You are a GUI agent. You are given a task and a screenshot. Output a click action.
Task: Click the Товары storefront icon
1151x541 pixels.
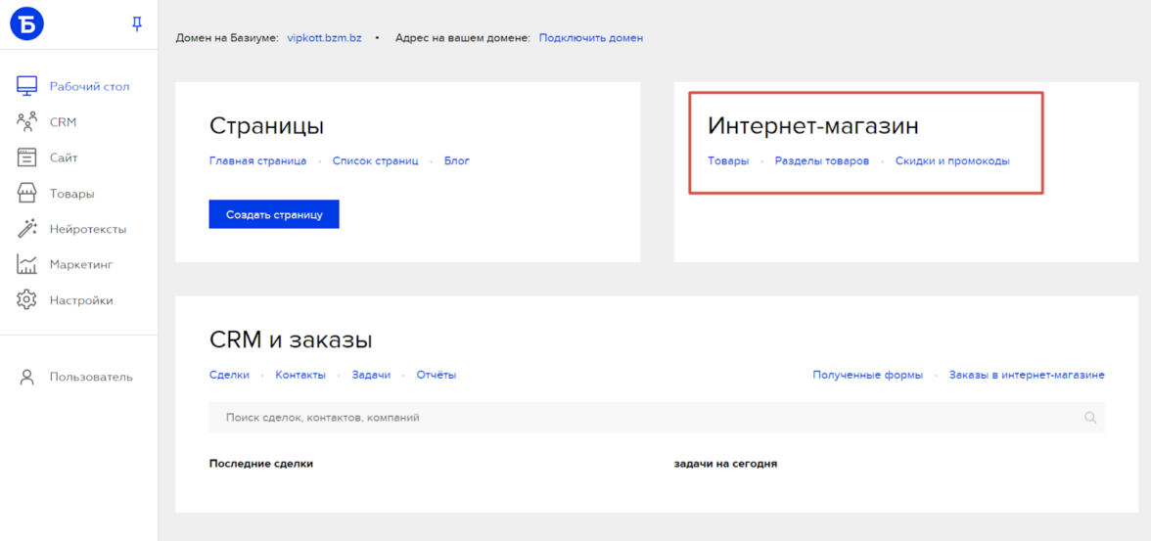[27, 194]
